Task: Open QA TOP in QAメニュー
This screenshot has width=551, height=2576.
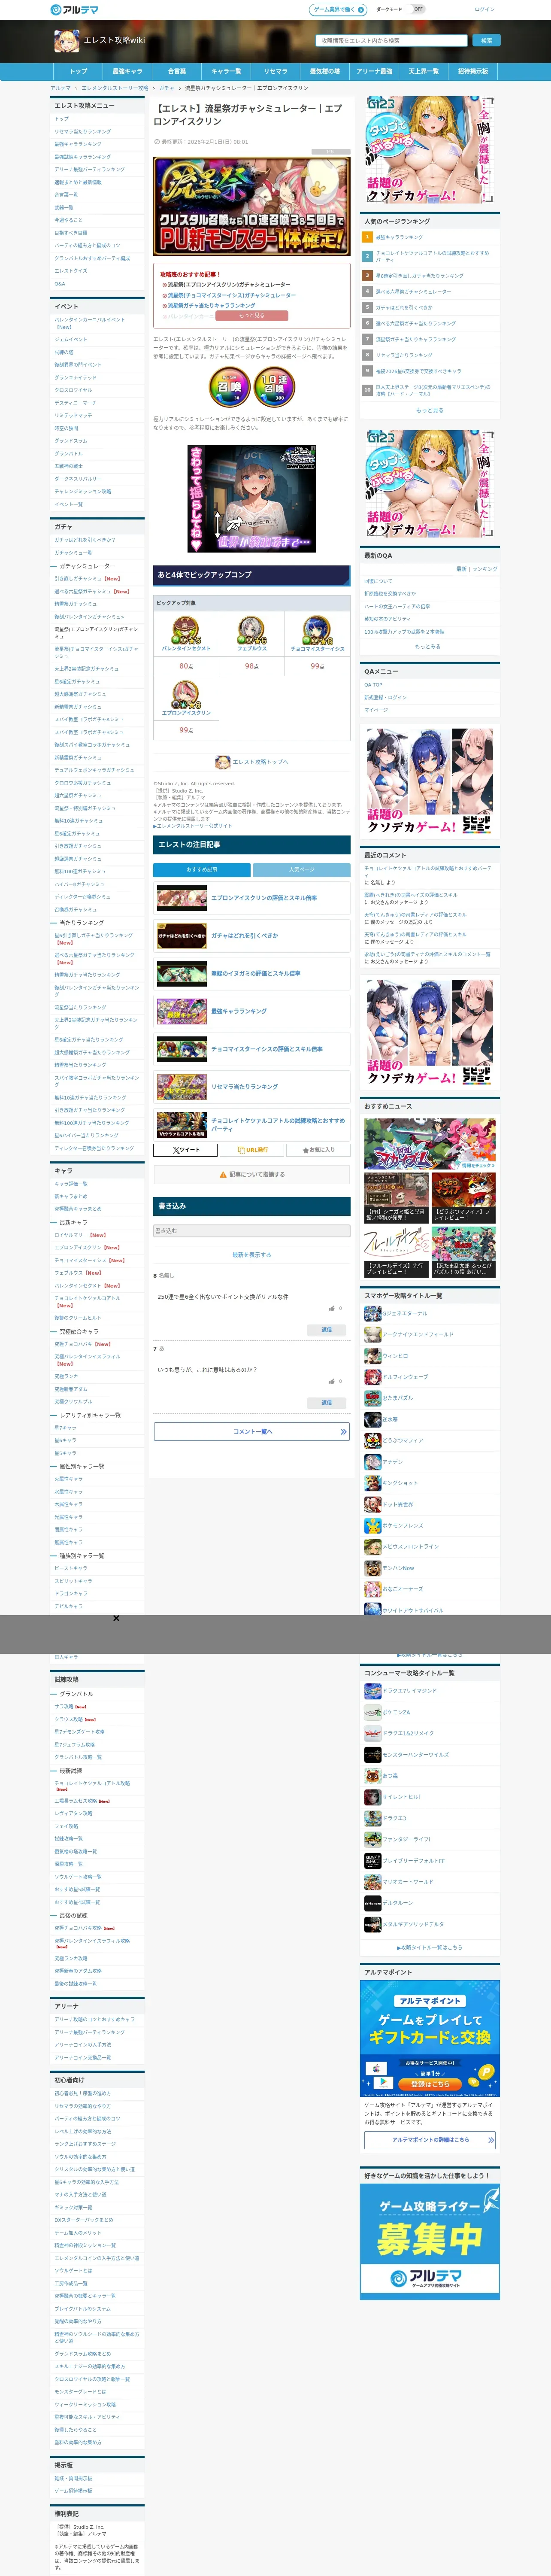Action: pyautogui.click(x=373, y=685)
